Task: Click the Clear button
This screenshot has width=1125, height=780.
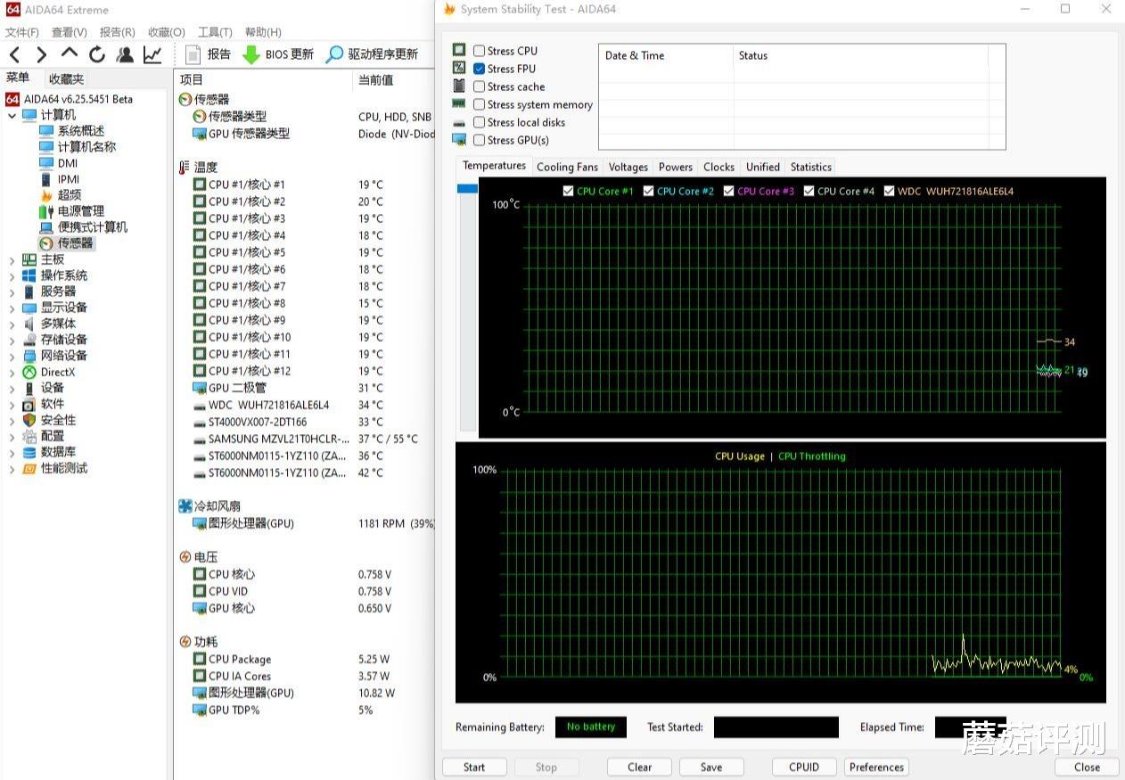Action: pyautogui.click(x=639, y=767)
